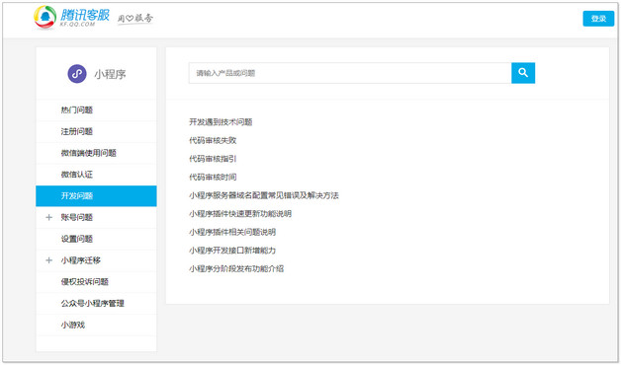Screen dimensions: 621x365
Task: Click the 腾讯客服 KF.QQ.COM title text
Action: coord(85,18)
